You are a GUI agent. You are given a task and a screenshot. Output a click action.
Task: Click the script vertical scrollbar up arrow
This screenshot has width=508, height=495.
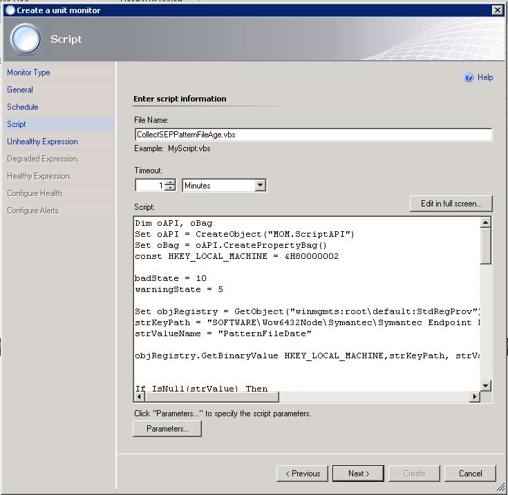(485, 222)
